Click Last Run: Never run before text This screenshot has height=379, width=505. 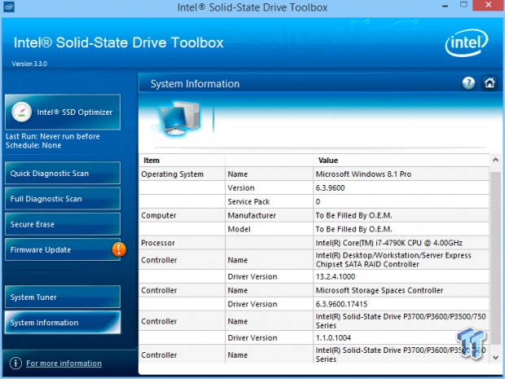[x=52, y=136]
